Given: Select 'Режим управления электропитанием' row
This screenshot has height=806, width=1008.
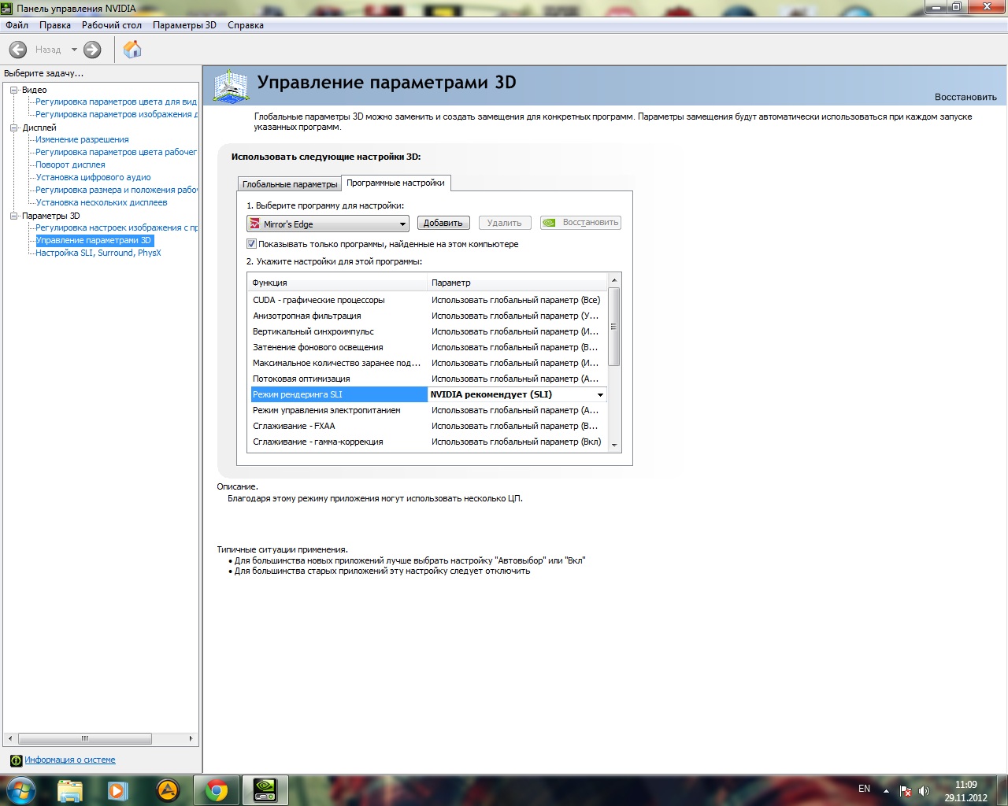Looking at the screenshot, I should pyautogui.click(x=428, y=410).
